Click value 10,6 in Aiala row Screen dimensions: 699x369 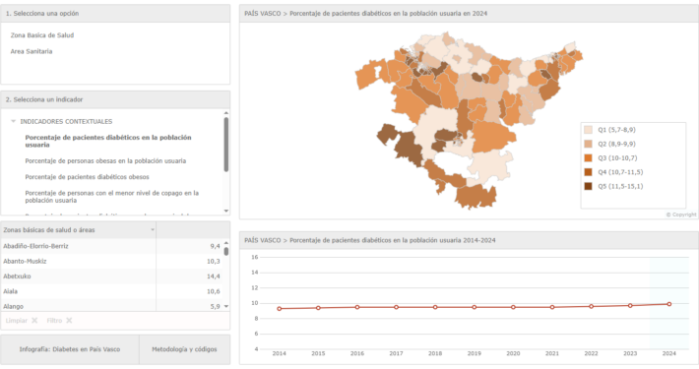(x=213, y=291)
